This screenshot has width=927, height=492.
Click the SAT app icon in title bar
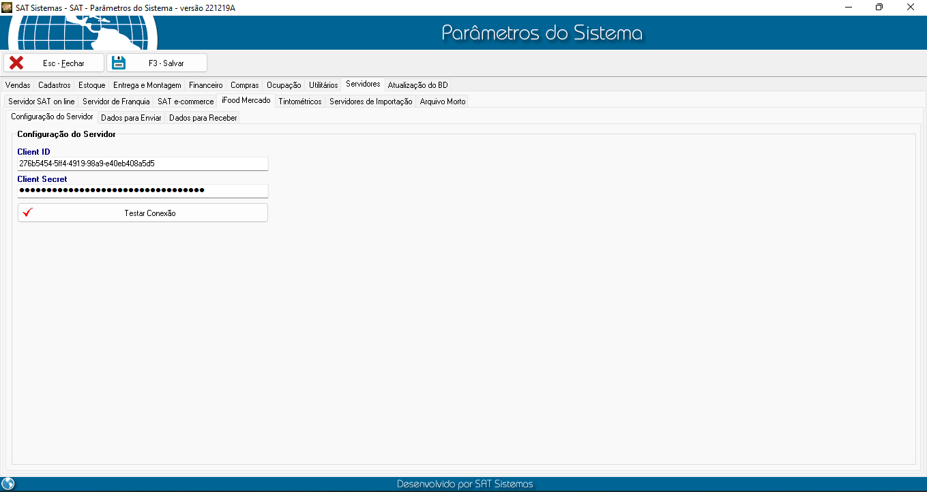[x=7, y=7]
